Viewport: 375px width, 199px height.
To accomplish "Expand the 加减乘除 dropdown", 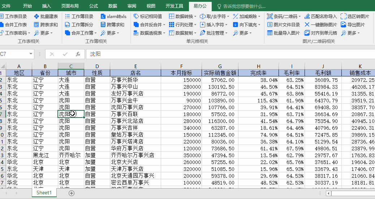I will click(x=259, y=17).
